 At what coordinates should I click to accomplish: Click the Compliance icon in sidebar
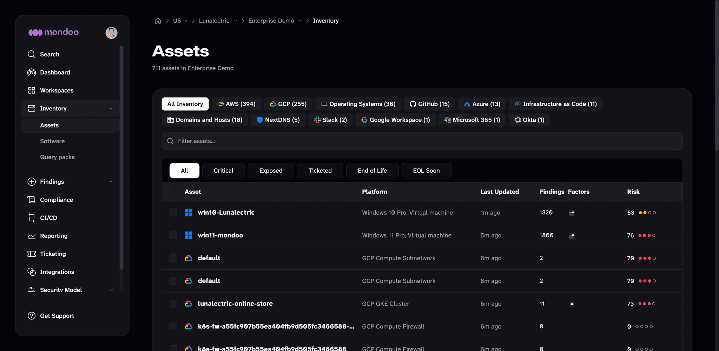[32, 200]
